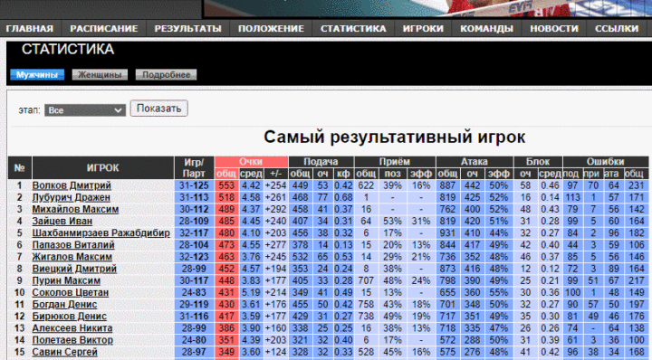The image size is (652, 360).
Task: Switch to the Женщины tab
Action: pyautogui.click(x=100, y=75)
